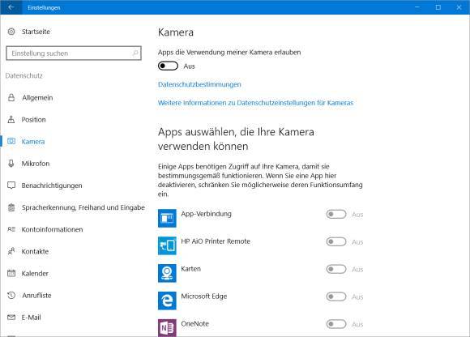Screen dimensions: 470x337
Task: Click the Einstellung suchen search field
Action: pyautogui.click(x=74, y=53)
